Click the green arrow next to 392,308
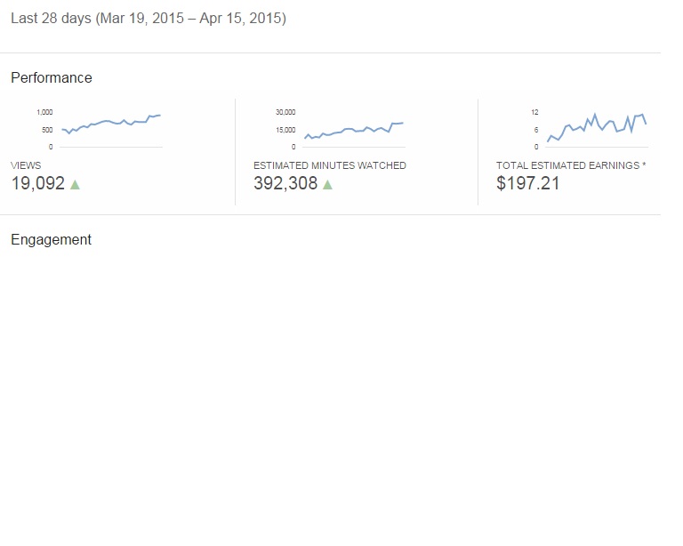This screenshot has height=546, width=683. 327,185
